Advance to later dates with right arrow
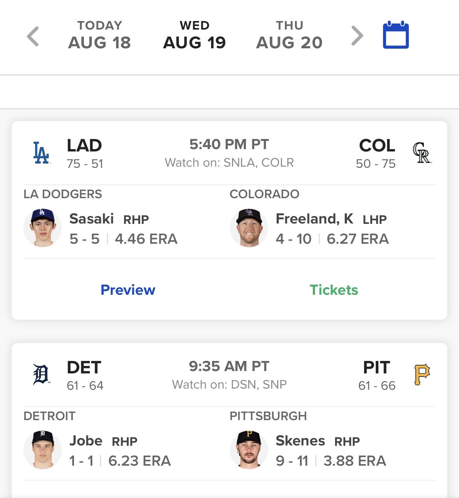Viewport: 459px width, 498px height. point(357,36)
